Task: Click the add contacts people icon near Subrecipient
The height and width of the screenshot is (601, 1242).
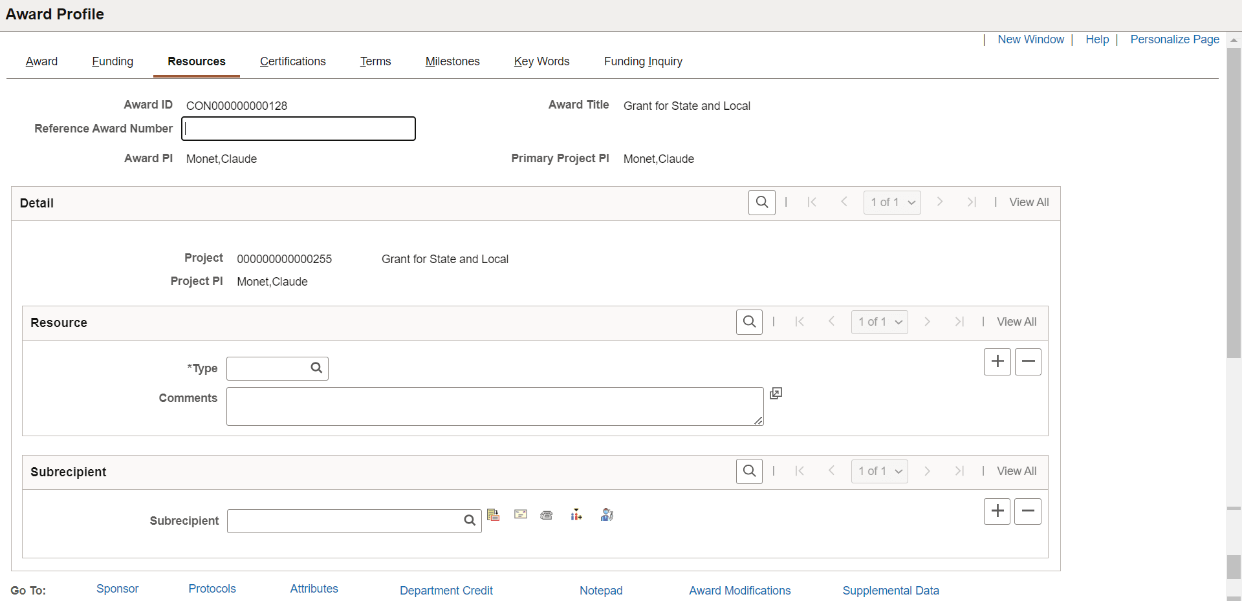Action: (x=576, y=515)
